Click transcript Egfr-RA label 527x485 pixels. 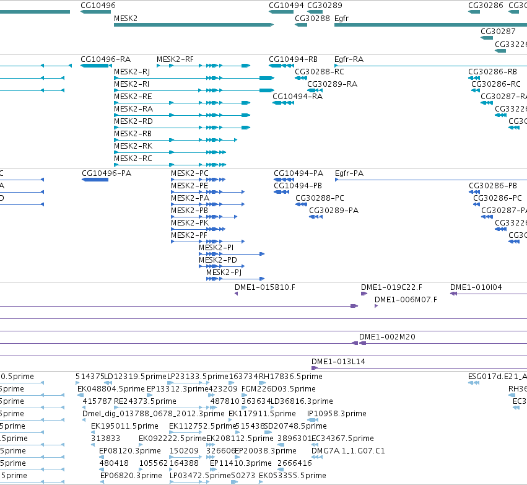(x=349, y=59)
